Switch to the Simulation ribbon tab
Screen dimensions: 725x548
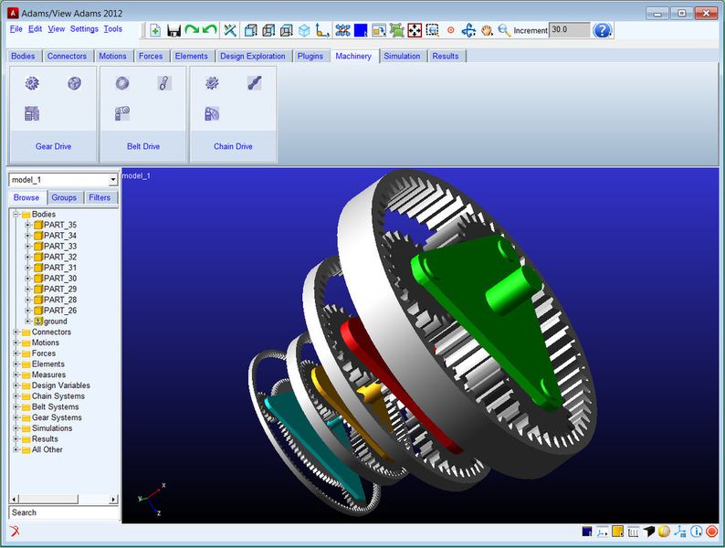tap(402, 56)
